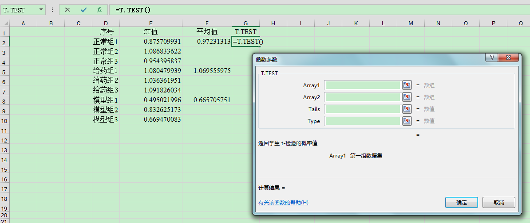Click average cell 1.069555975

click(x=207, y=71)
